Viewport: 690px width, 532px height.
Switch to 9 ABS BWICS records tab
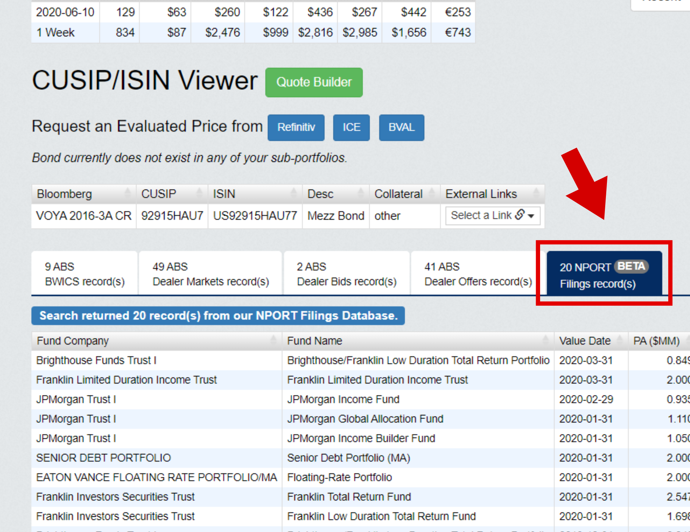[85, 274]
